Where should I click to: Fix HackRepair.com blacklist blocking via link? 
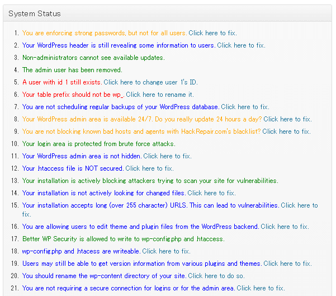click(286, 131)
